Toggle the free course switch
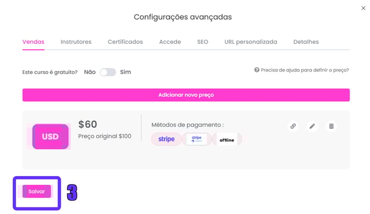Screen dimensions: 370x214 point(108,72)
